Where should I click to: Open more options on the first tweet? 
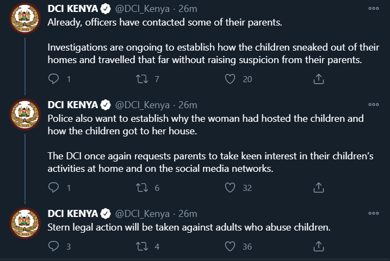point(374,9)
